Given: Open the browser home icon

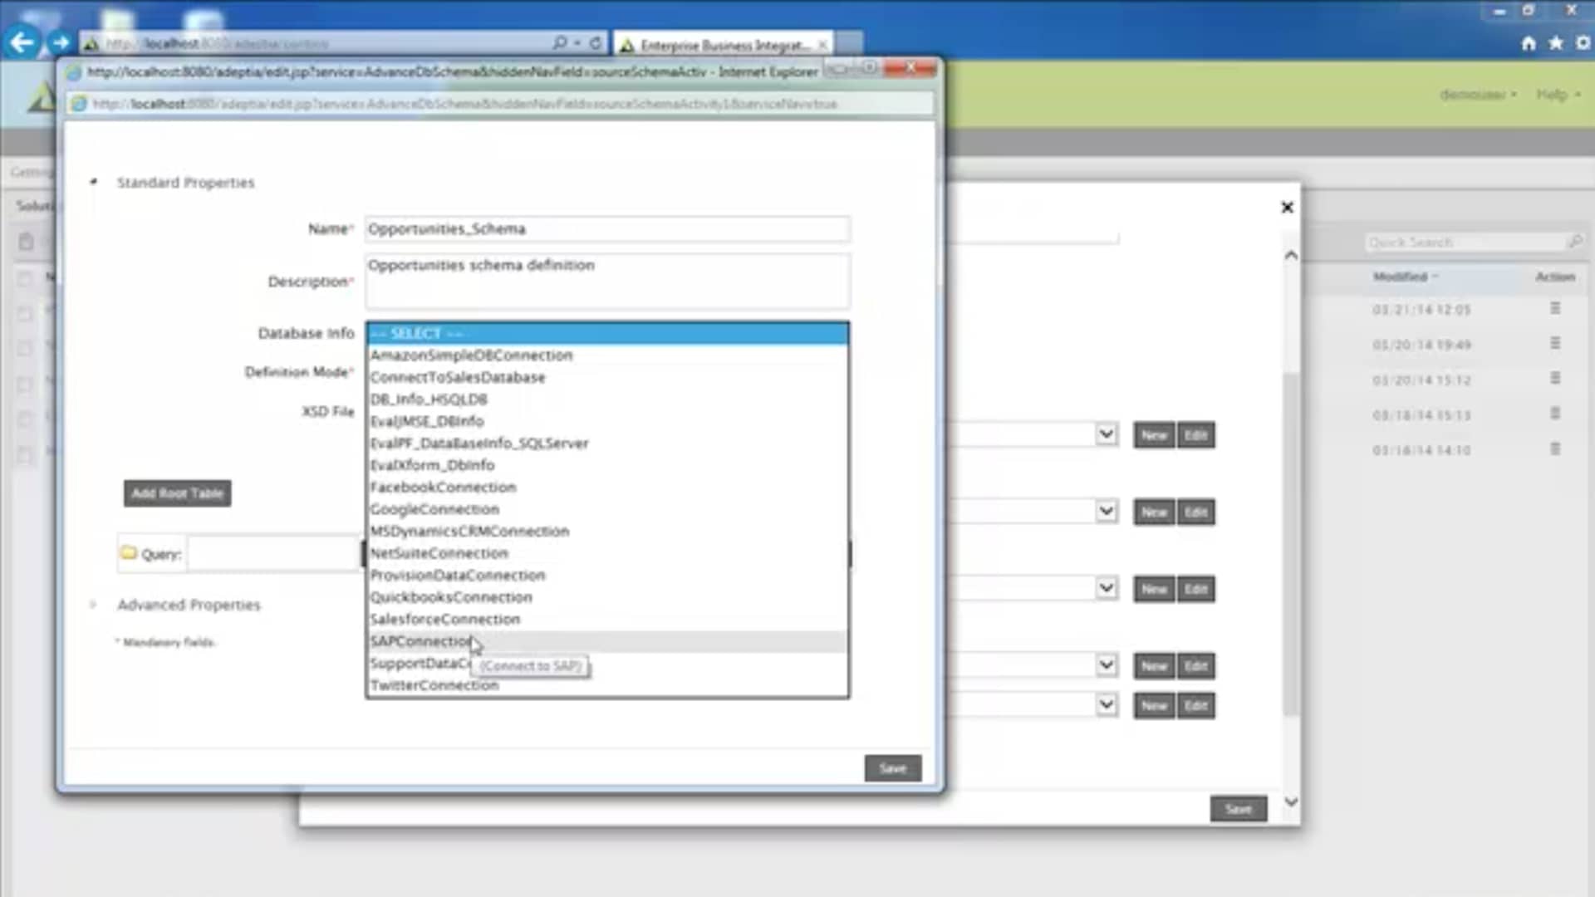Looking at the screenshot, I should point(1529,43).
